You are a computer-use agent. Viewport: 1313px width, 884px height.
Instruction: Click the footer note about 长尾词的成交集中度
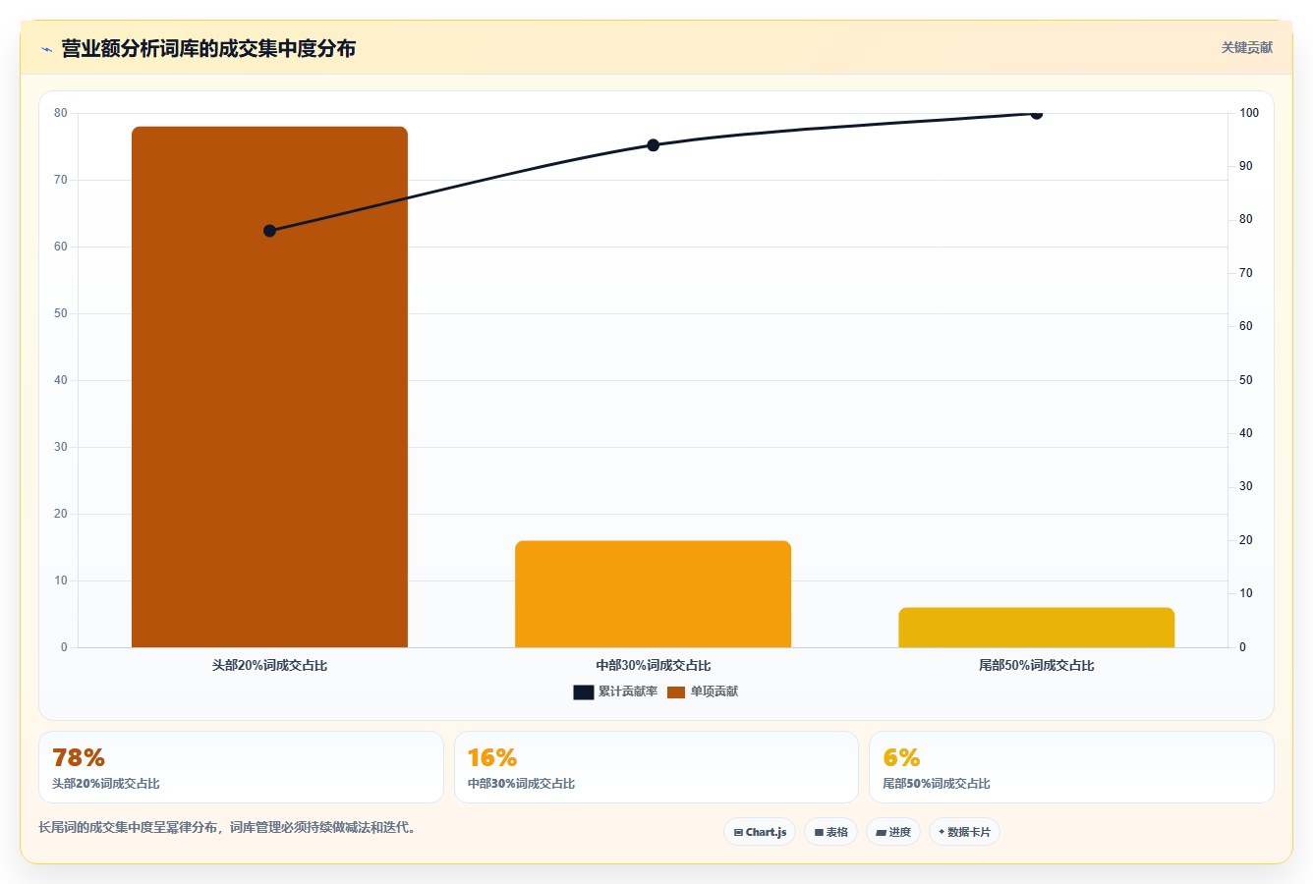click(x=229, y=828)
